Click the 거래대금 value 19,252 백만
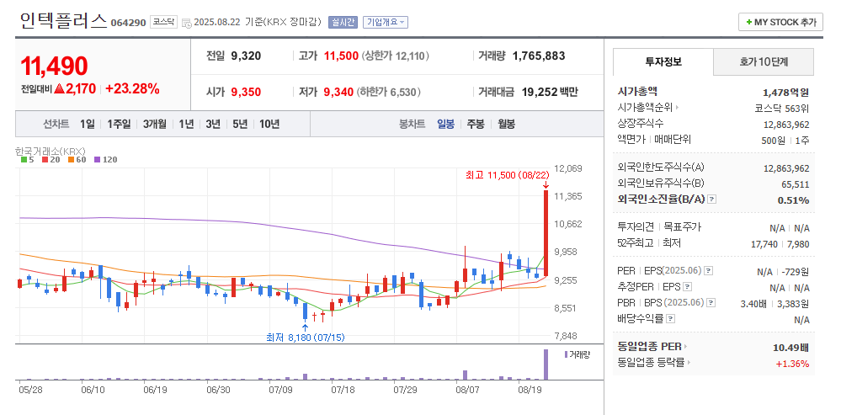841x415 pixels. 550,93
